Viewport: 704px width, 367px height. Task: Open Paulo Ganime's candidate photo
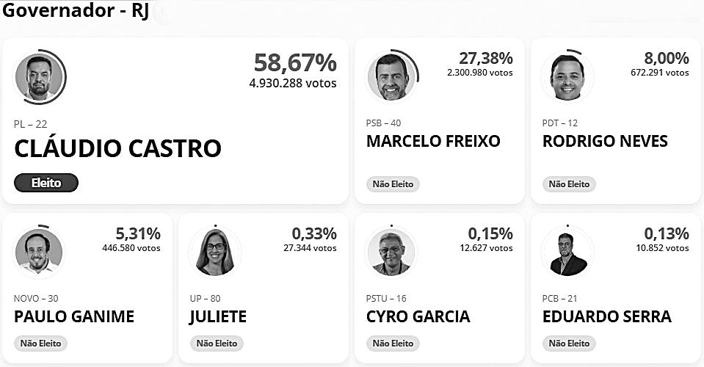point(39,251)
